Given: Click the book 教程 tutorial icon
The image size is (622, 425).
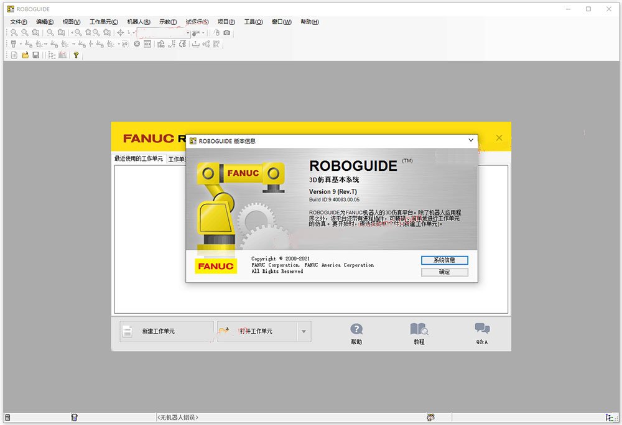Looking at the screenshot, I should coord(419,329).
